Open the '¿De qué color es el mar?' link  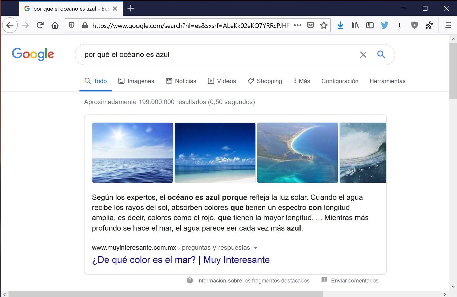181,260
